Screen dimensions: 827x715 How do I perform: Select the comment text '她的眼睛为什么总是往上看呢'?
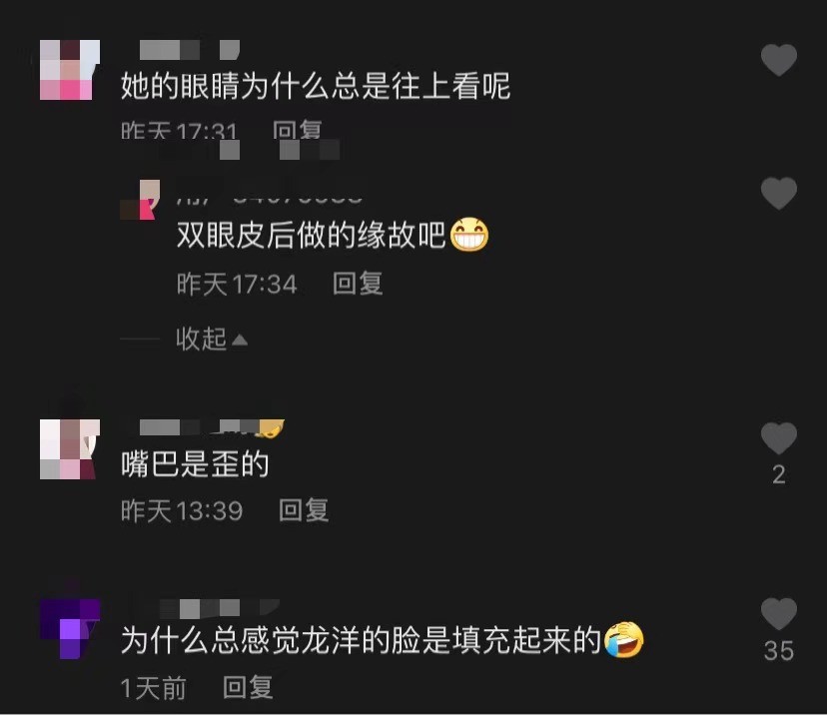(x=316, y=86)
